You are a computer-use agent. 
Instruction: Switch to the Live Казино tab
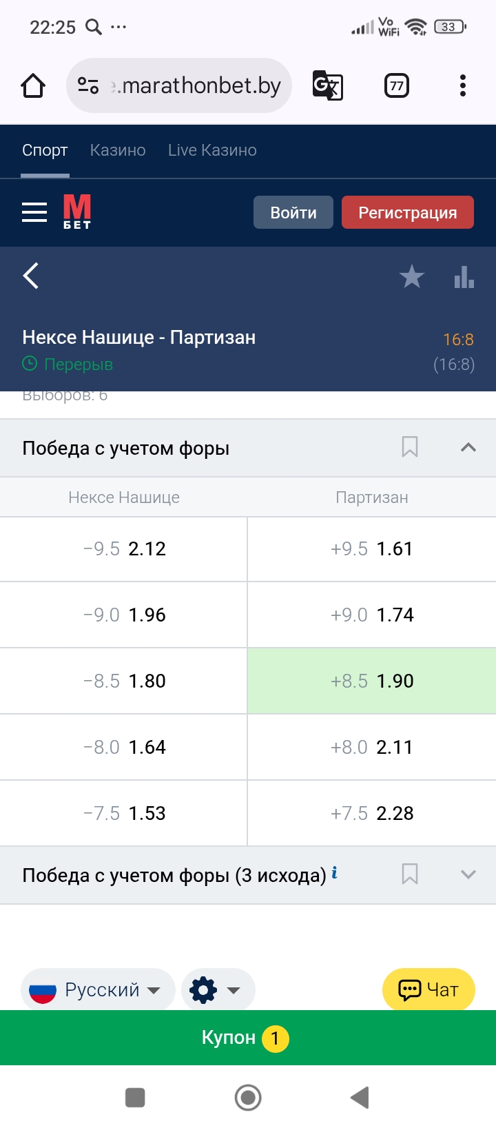coord(211,150)
